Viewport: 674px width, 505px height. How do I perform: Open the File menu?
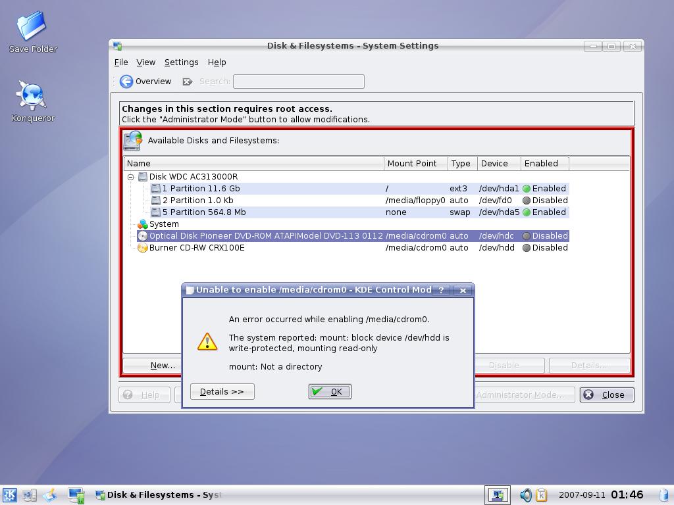pyautogui.click(x=121, y=62)
